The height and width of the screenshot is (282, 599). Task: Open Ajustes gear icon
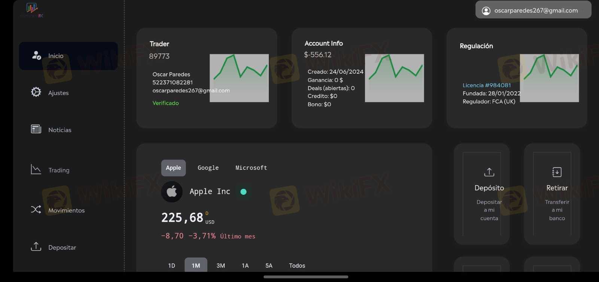tap(36, 92)
